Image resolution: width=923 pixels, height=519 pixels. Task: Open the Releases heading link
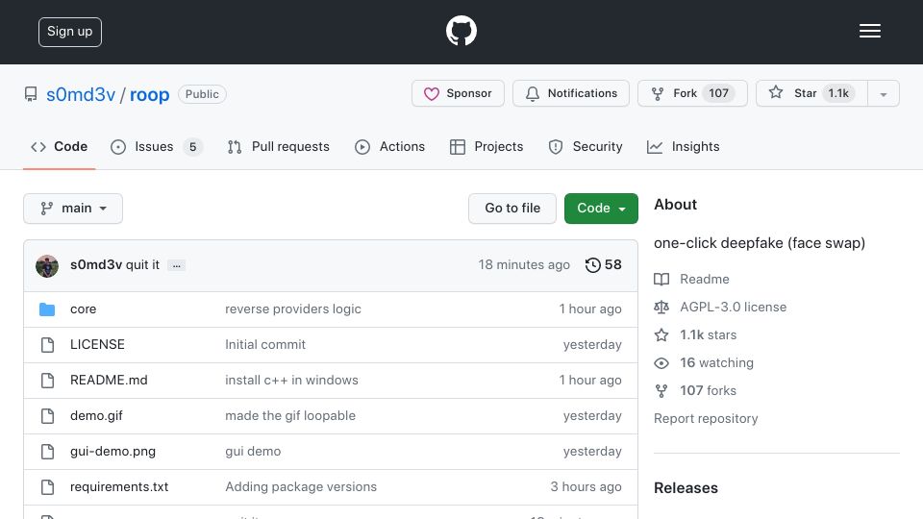[x=686, y=488]
